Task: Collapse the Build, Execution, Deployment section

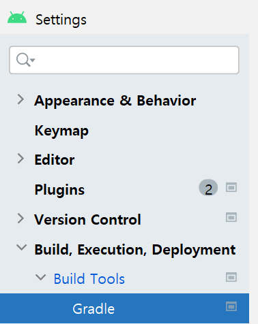Action: click(22, 248)
